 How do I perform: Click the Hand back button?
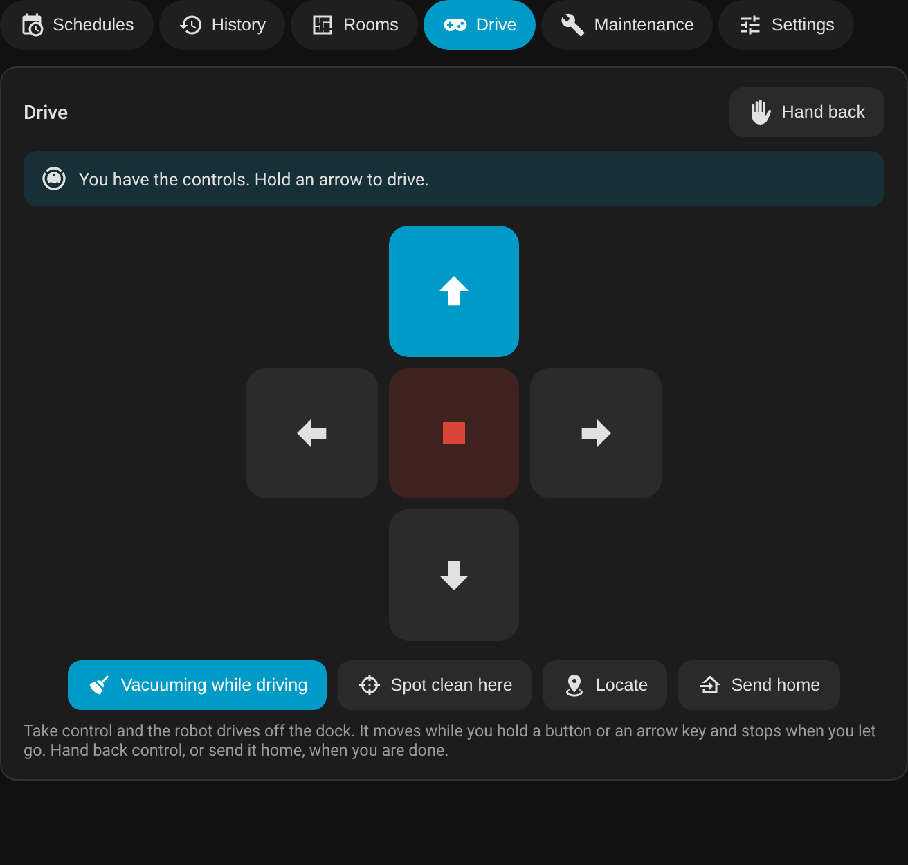pyautogui.click(x=807, y=112)
